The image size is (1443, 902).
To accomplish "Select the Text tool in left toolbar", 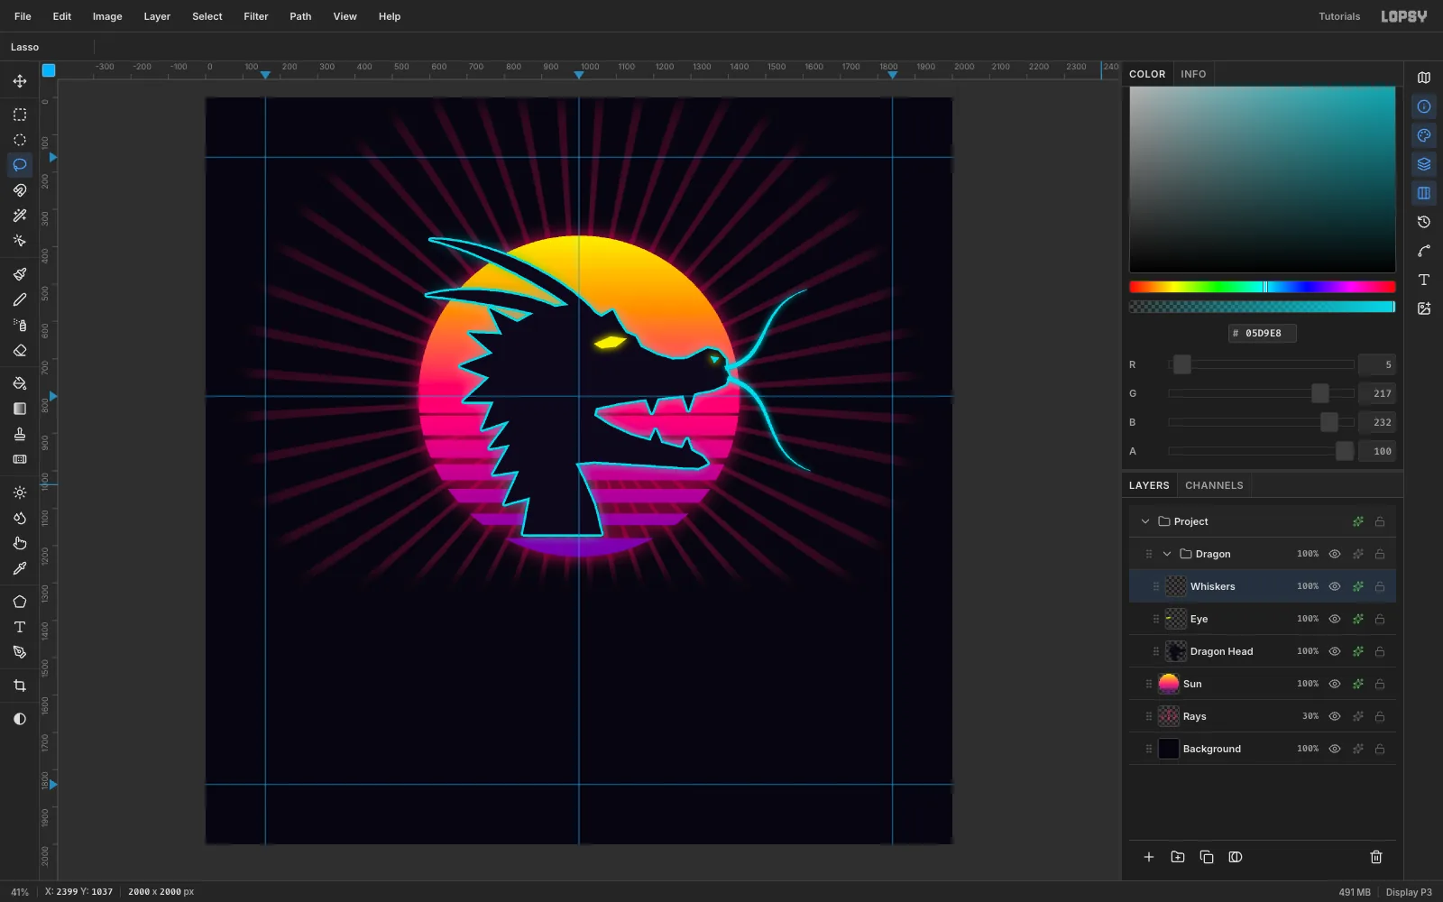I will click(x=20, y=627).
